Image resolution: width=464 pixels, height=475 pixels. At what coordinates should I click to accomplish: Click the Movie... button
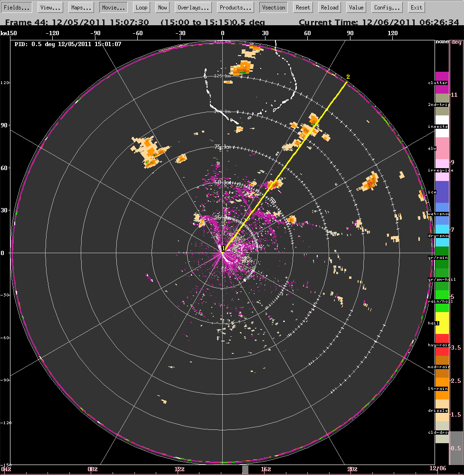tap(113, 8)
